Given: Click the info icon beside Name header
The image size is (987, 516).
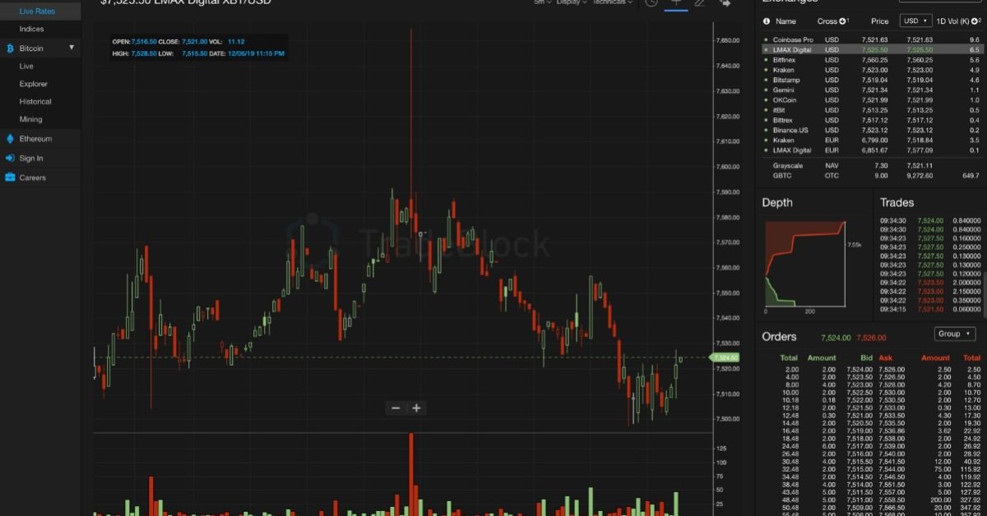Looking at the screenshot, I should (767, 21).
